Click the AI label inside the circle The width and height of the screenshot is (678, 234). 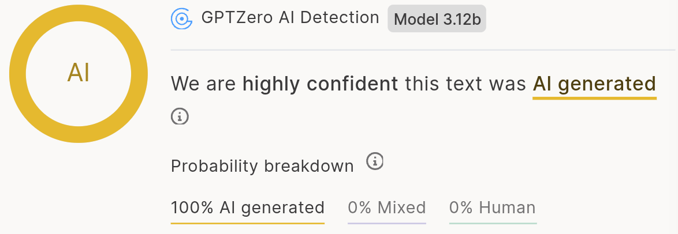(x=79, y=74)
